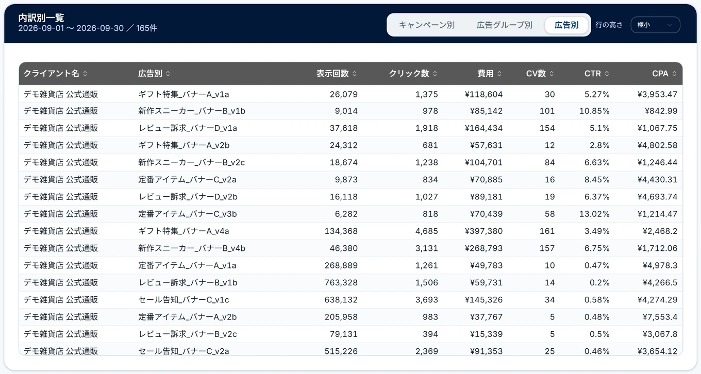Select the 広告グループ別 tab
The height and width of the screenshot is (374, 701).
point(504,25)
